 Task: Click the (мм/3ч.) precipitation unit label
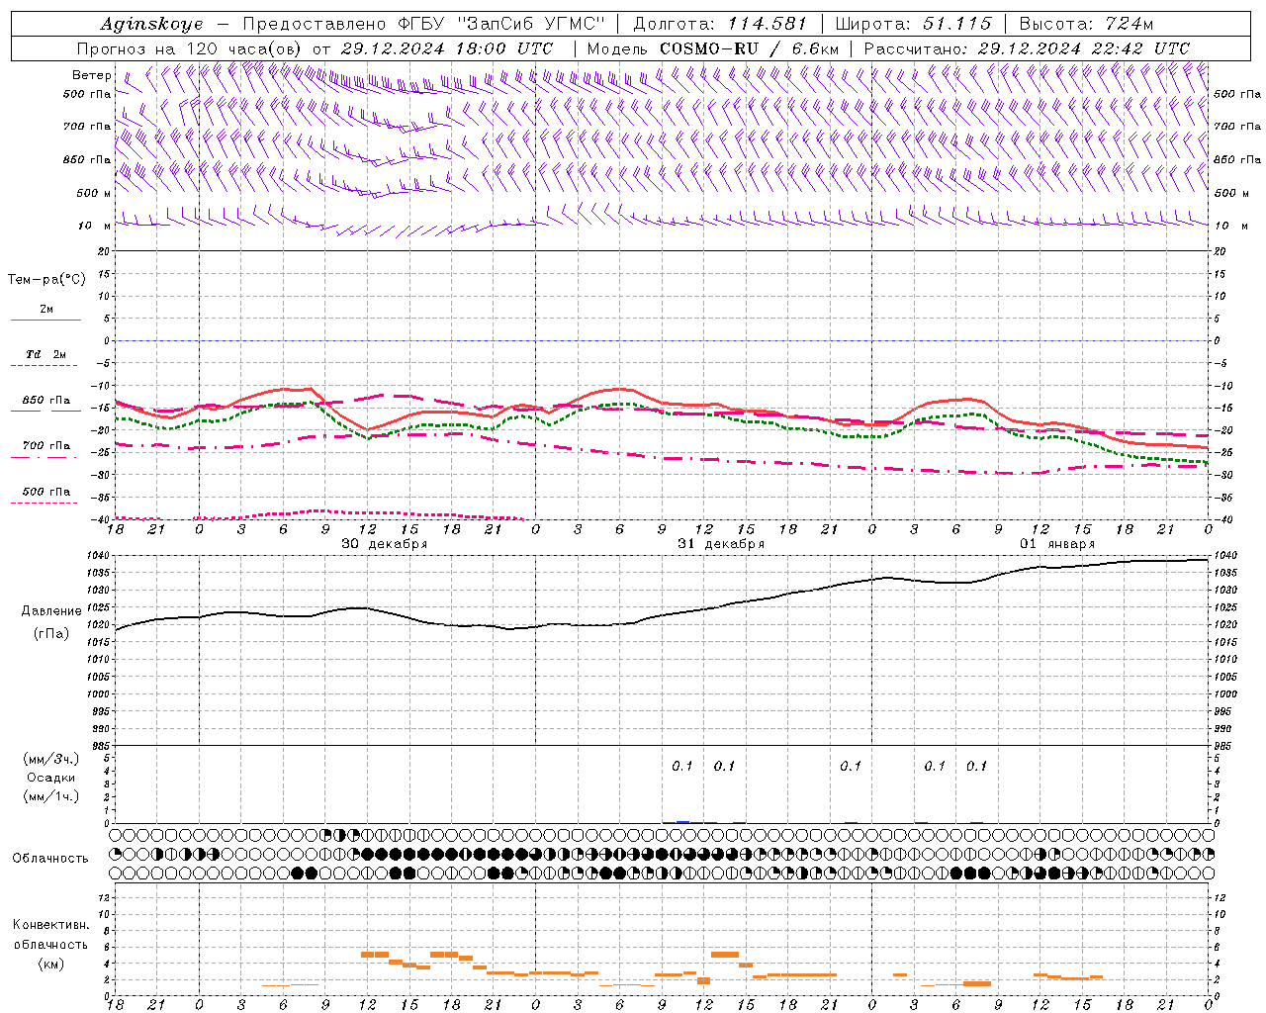pyautogui.click(x=51, y=759)
